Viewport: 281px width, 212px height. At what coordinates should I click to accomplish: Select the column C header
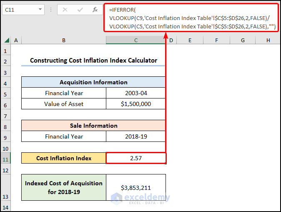click(136, 40)
